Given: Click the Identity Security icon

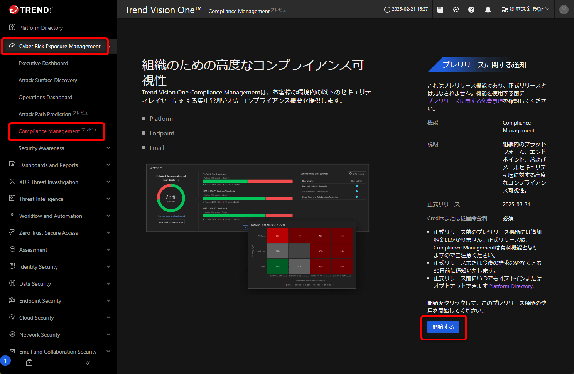Looking at the screenshot, I should 12,266.
